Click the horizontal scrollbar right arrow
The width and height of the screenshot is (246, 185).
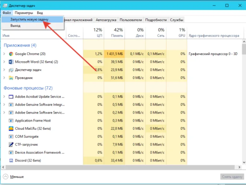click(x=239, y=167)
